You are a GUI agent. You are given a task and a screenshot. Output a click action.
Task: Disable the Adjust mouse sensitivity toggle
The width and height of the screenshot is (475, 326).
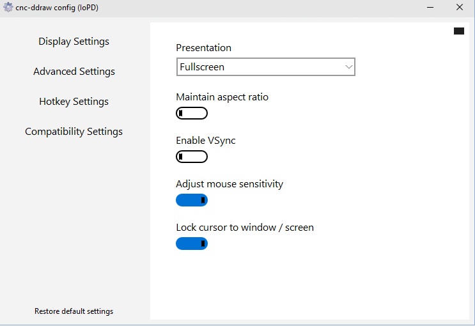click(192, 200)
